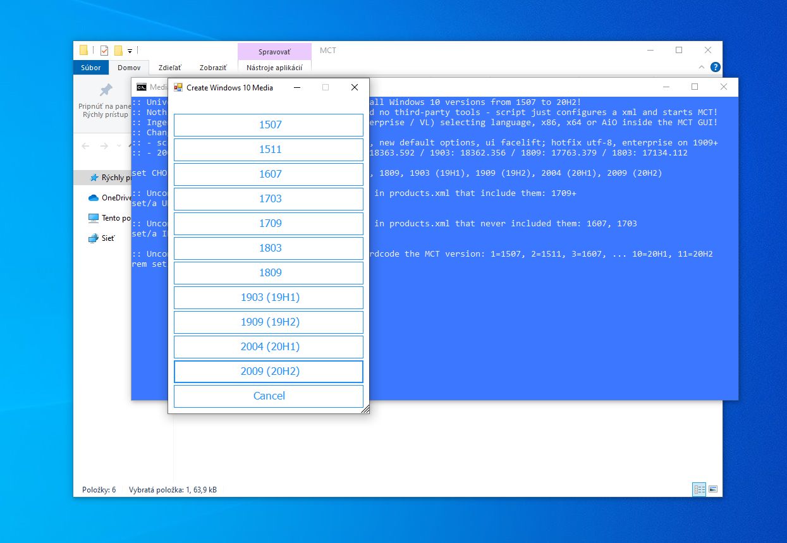Open recent locations dropdown beside navigation arrows
Image resolution: width=787 pixels, height=543 pixels.
(x=119, y=146)
